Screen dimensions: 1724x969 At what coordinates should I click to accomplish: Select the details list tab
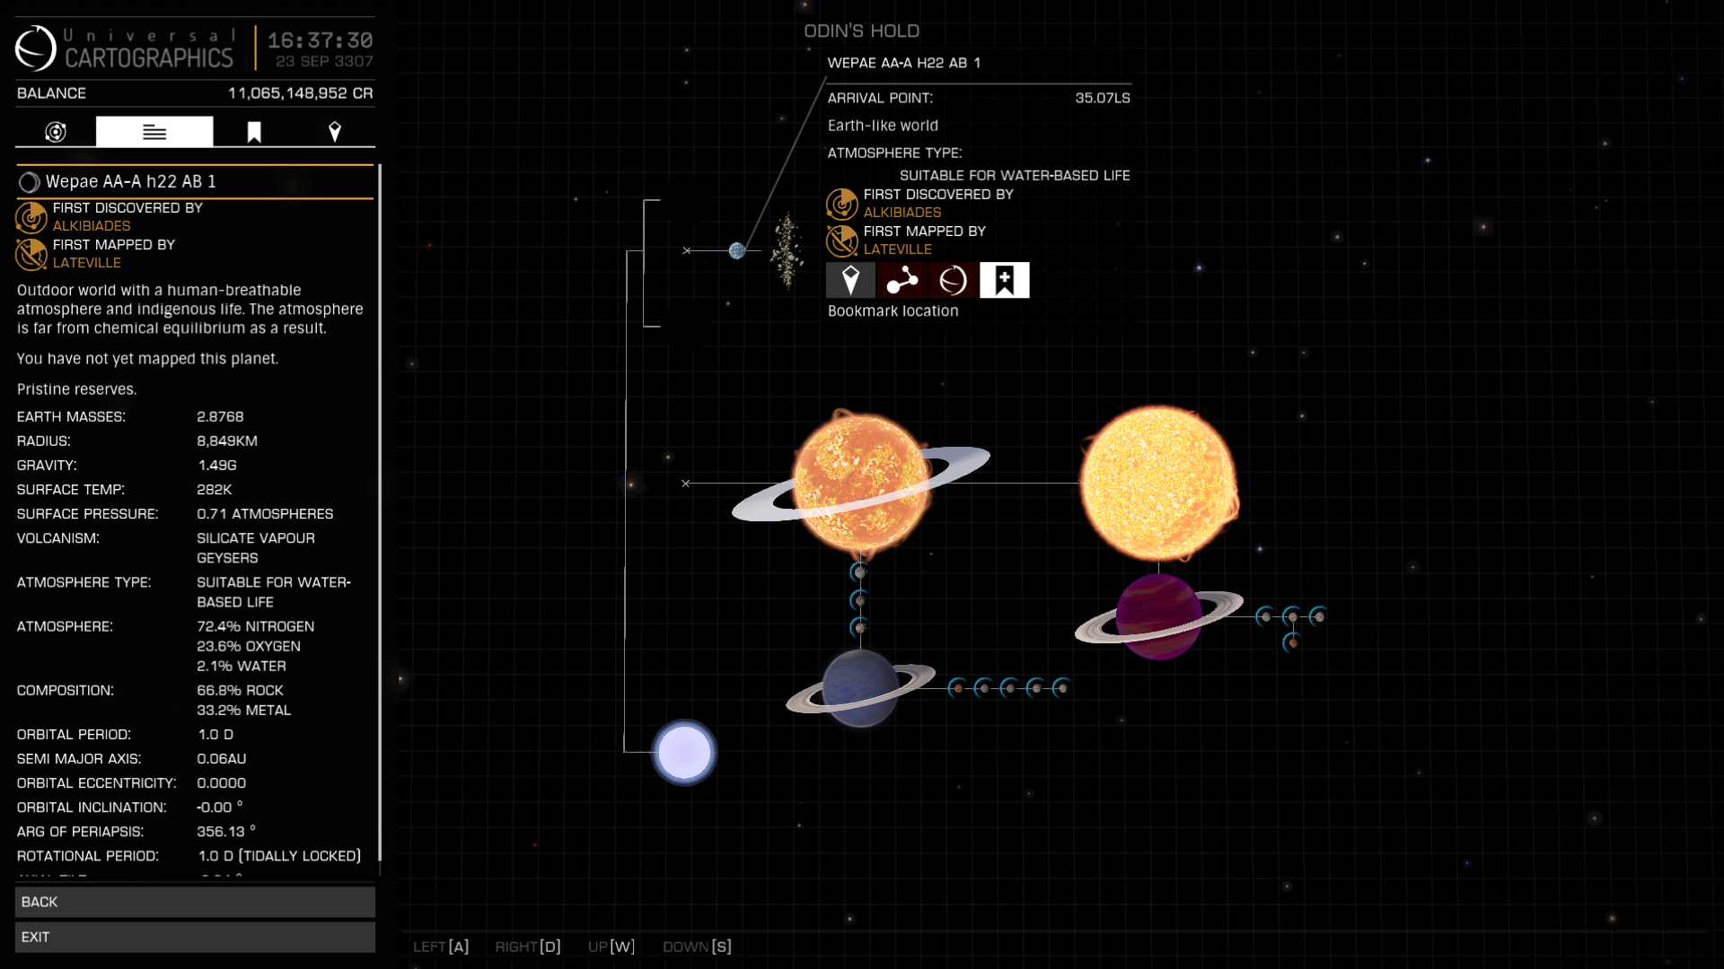(154, 132)
